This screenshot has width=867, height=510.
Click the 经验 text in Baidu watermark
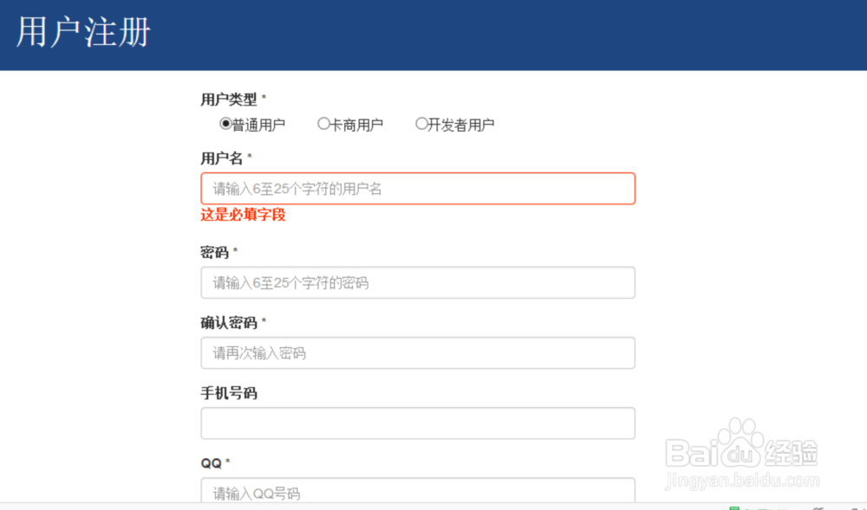(x=792, y=453)
